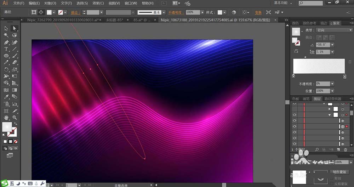354x187 pixels.
Task: Select the Type tool
Action: 6,49
